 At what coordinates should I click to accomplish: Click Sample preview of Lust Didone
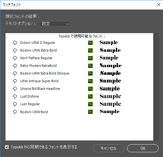110,96
